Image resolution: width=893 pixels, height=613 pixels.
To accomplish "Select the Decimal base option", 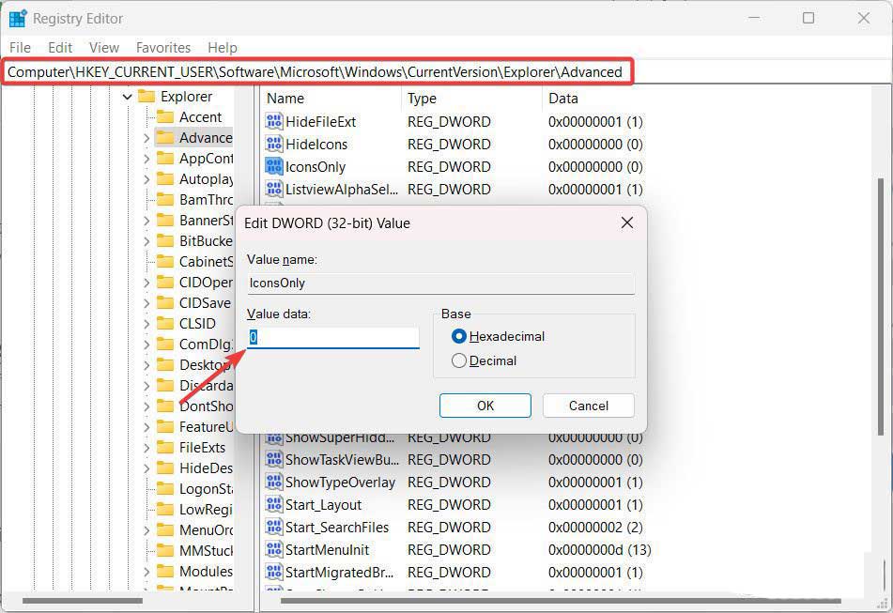I will (460, 360).
